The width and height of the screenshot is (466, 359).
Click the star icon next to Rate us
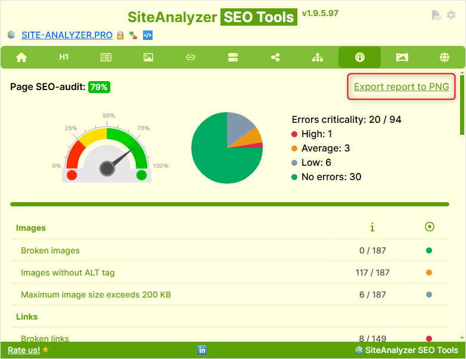tap(45, 349)
